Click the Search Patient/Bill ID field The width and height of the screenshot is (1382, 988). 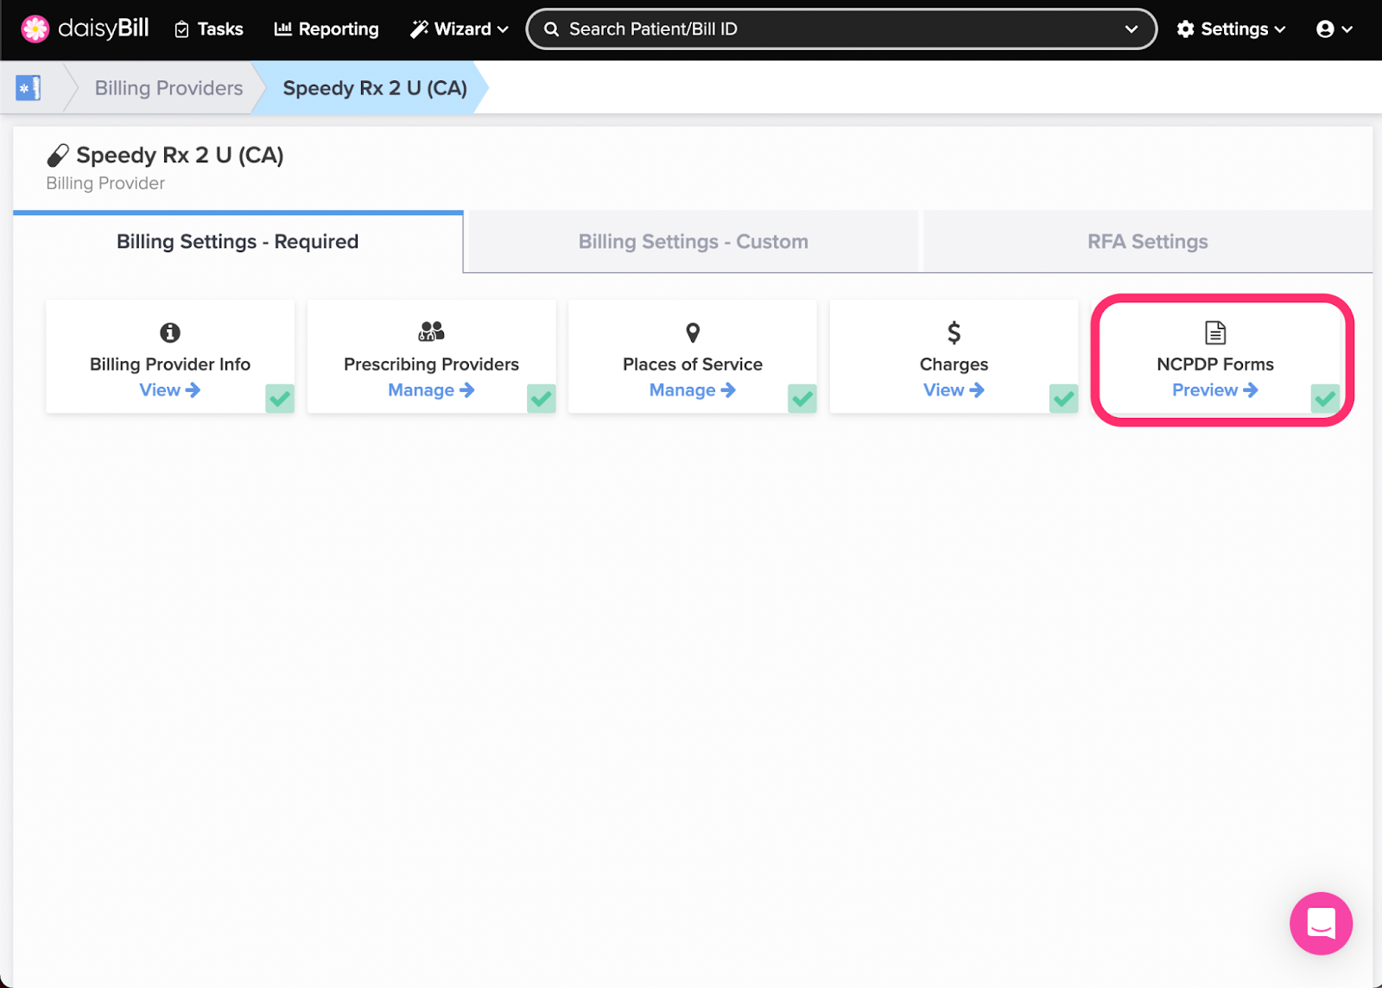[841, 29]
